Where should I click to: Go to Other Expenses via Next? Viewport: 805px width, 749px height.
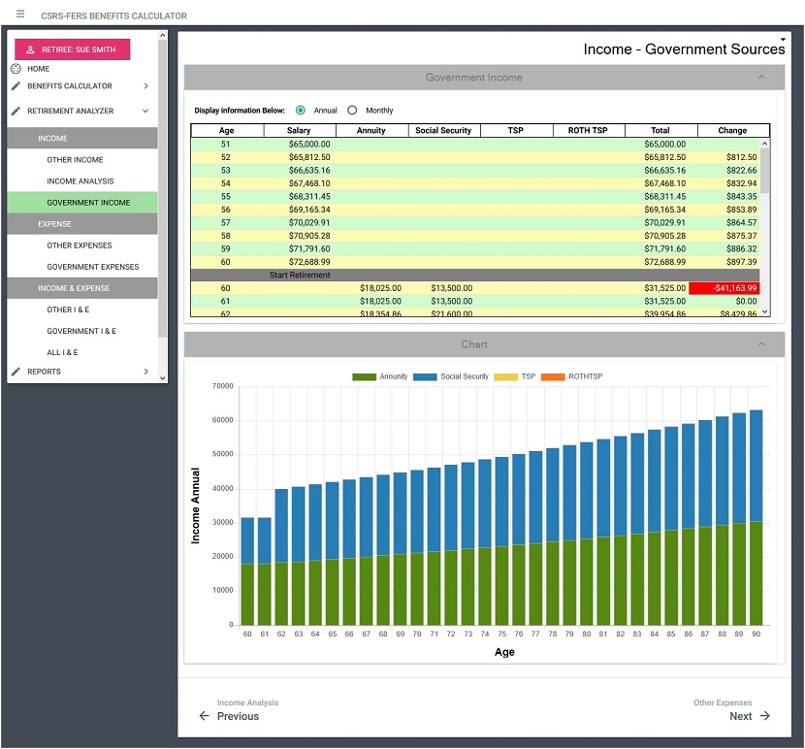[x=740, y=716]
